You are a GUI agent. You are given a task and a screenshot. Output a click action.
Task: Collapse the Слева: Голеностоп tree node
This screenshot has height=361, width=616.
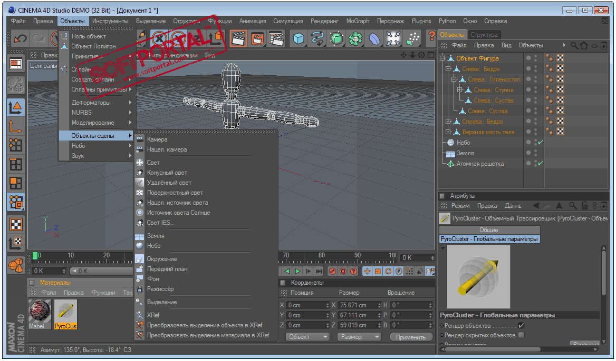click(x=454, y=79)
